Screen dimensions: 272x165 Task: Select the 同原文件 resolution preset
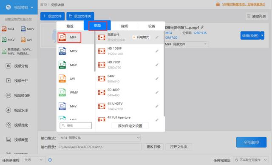[130, 37]
